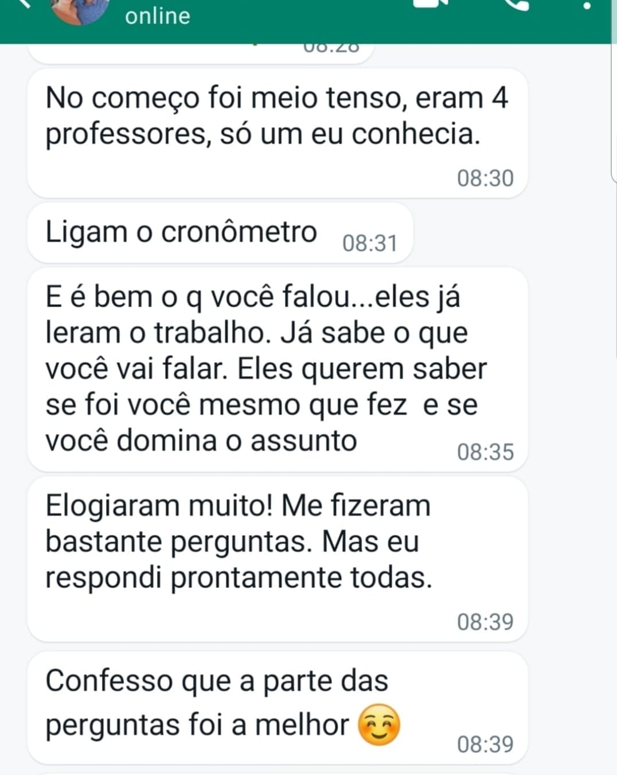Tap the back arrow in chat header

tap(23, 3)
